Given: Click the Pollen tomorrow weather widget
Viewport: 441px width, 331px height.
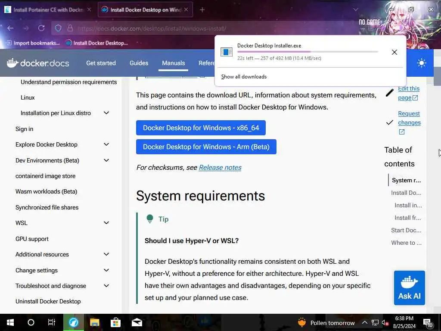Looking at the screenshot, I should click(326, 322).
